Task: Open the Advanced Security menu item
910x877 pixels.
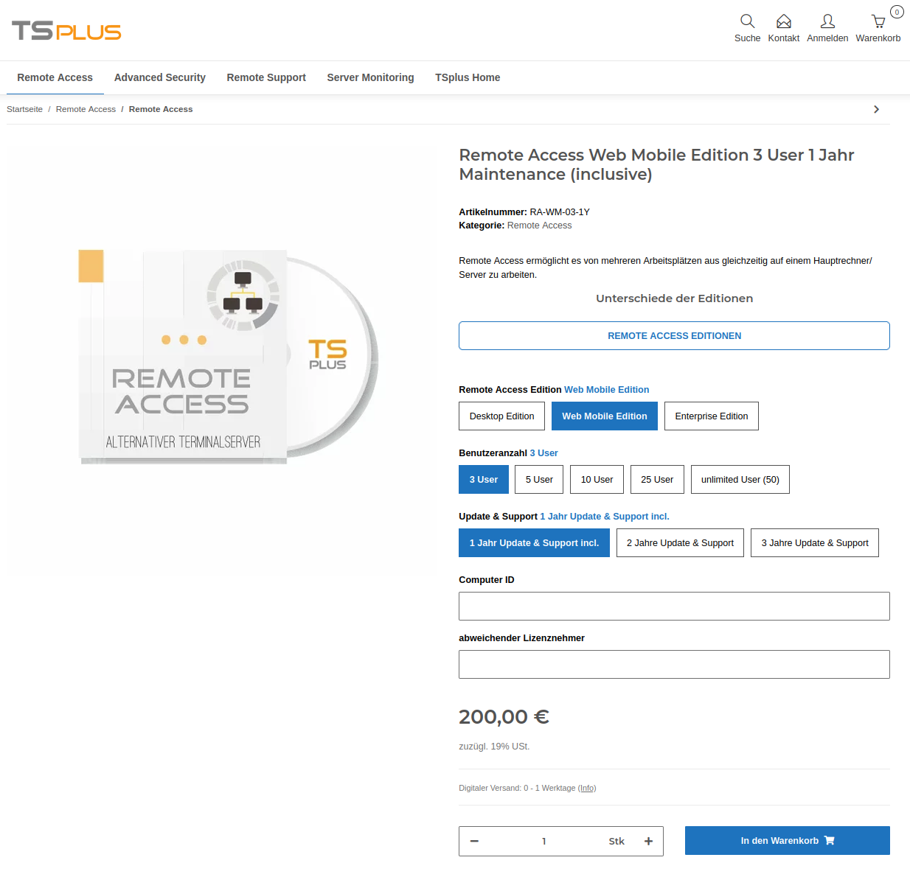Action: pyautogui.click(x=160, y=77)
